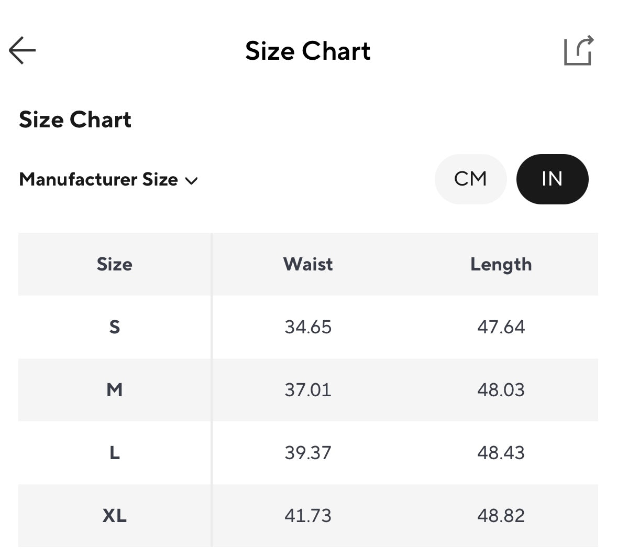Viewport: 617px width, 554px height.
Task: Select the S size row label
Action: 114,327
